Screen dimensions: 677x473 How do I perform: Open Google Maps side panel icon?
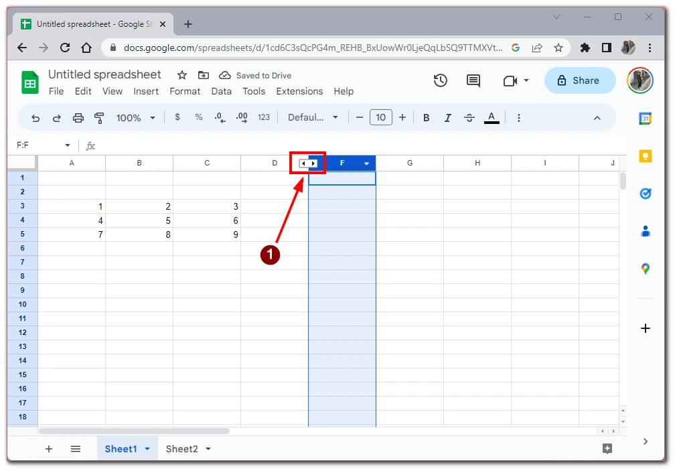pos(645,269)
